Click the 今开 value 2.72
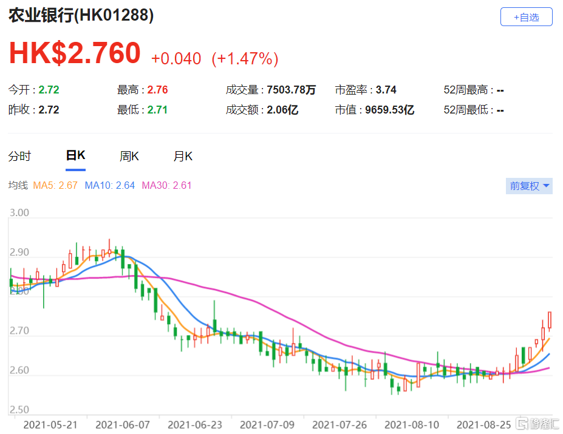Viewport: 563px width, 434px height. 49,89
